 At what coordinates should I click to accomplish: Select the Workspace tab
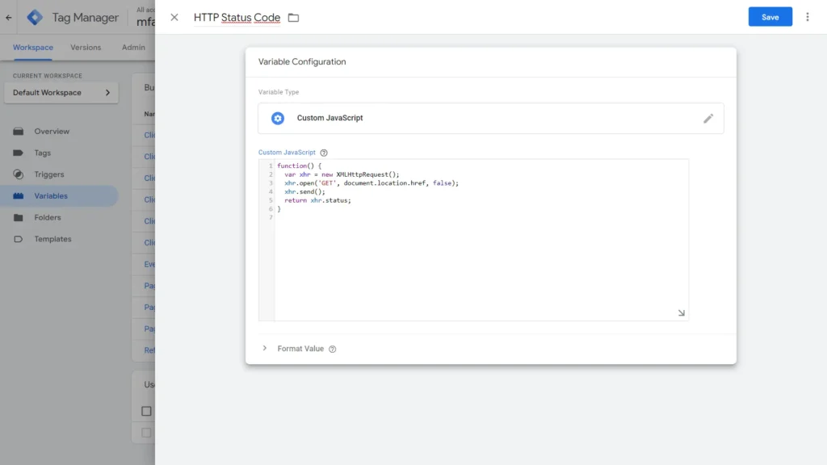[32, 48]
